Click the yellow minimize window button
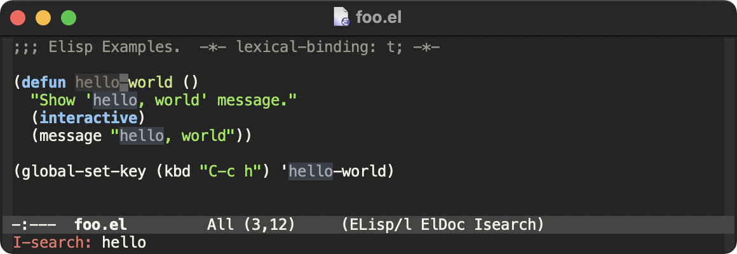Viewport: 737px width, 254px height. 43,18
